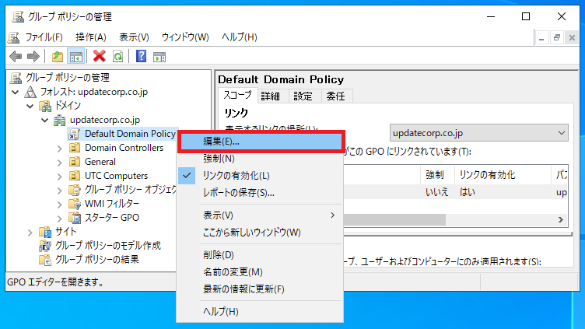Toggle 強制(N) in the context menu
585x329 pixels.
point(219,159)
